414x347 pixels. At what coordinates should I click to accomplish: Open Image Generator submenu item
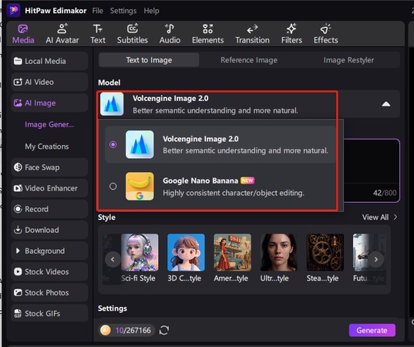pos(49,124)
